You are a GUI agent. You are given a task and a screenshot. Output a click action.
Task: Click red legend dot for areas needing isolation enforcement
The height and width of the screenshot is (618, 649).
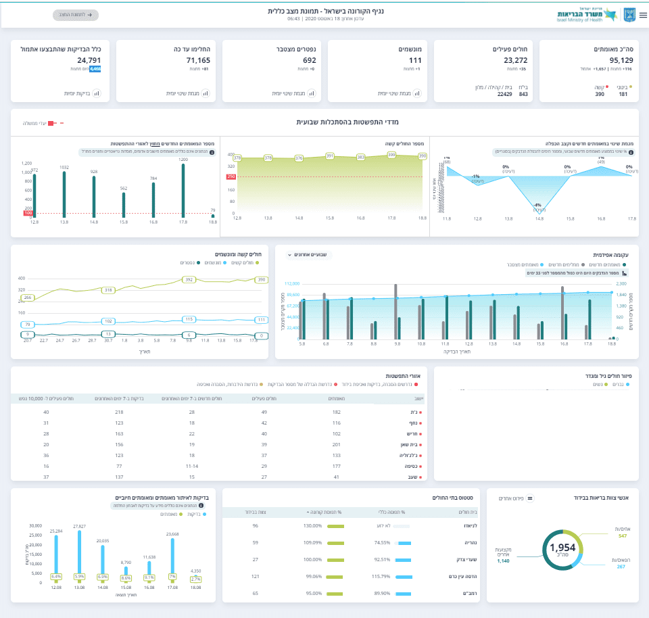tap(416, 385)
